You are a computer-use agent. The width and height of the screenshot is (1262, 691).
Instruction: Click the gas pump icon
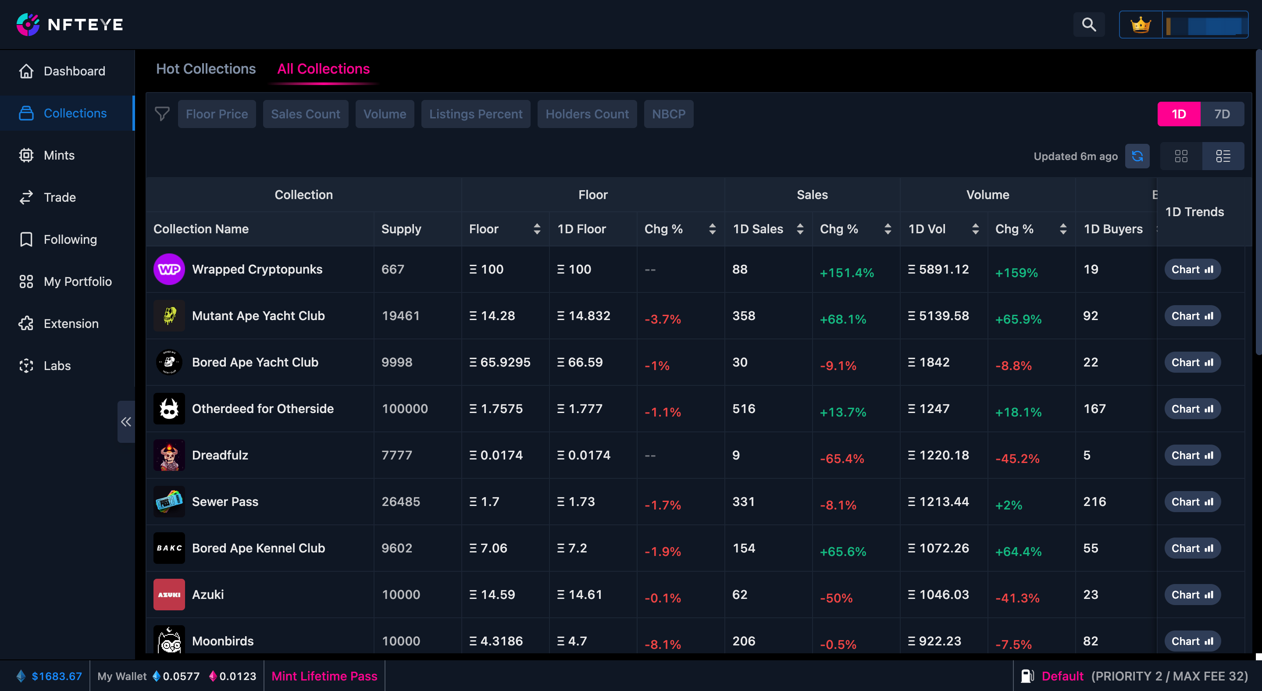click(x=1027, y=676)
